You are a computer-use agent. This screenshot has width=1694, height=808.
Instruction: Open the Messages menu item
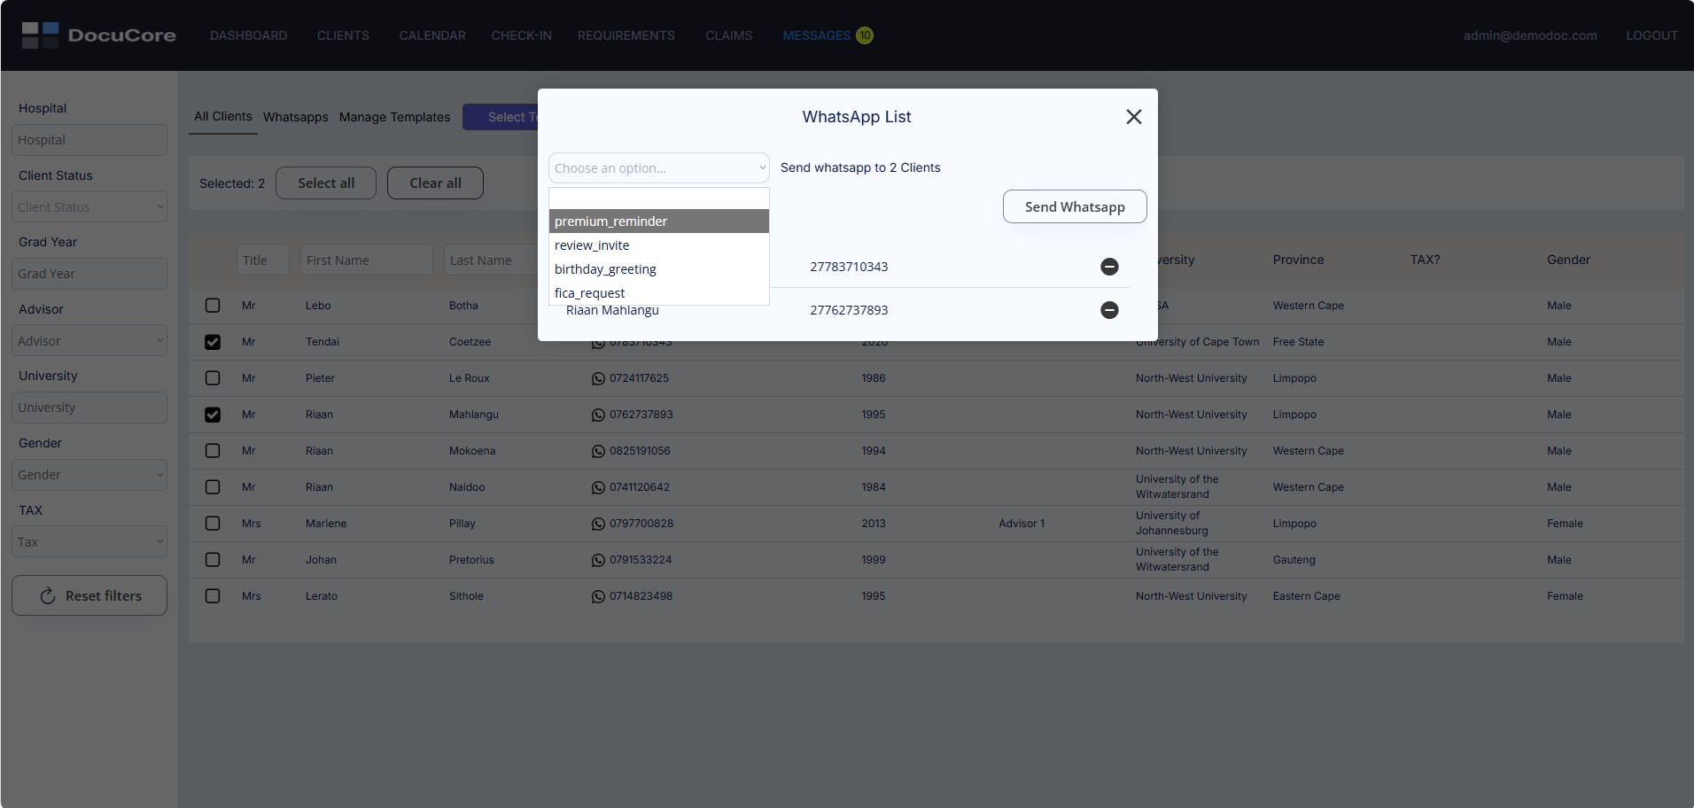tap(817, 35)
